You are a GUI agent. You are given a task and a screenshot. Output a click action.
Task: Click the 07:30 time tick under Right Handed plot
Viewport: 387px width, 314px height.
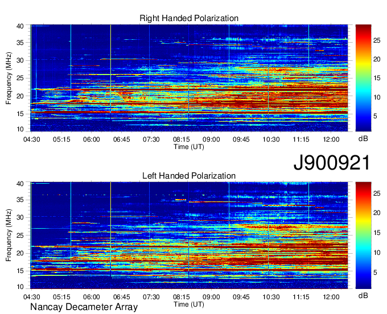pos(151,139)
